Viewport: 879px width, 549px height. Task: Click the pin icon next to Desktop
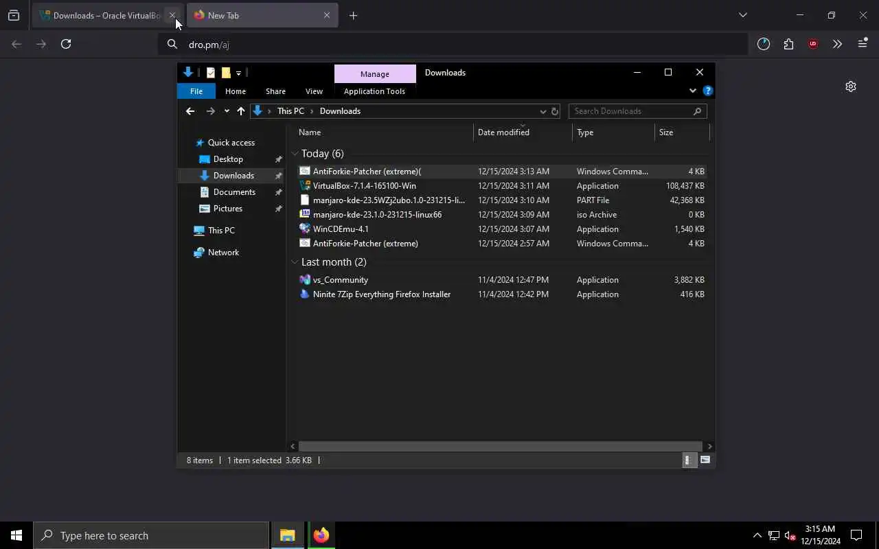(x=278, y=159)
